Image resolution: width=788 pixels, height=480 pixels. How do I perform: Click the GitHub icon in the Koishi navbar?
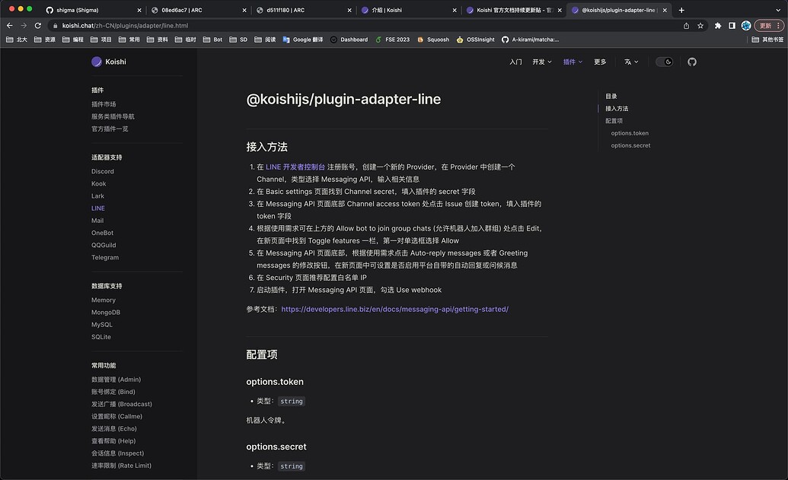(x=691, y=62)
